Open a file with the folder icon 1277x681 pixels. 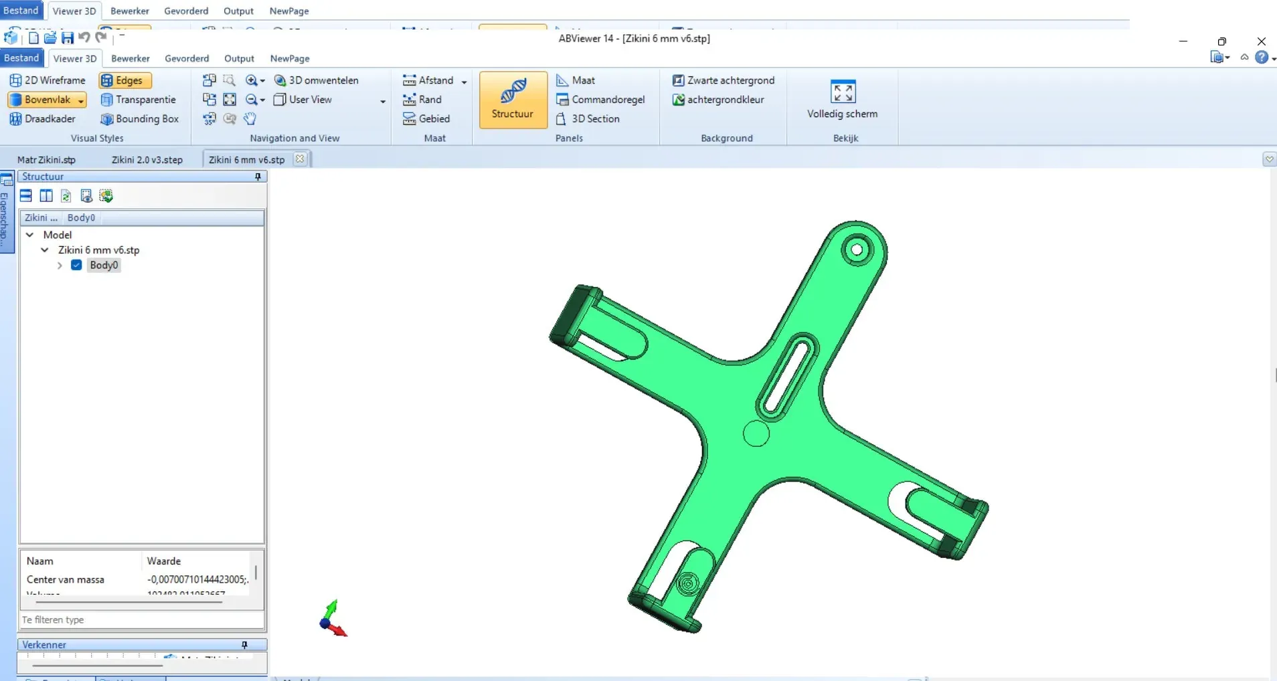click(x=50, y=38)
